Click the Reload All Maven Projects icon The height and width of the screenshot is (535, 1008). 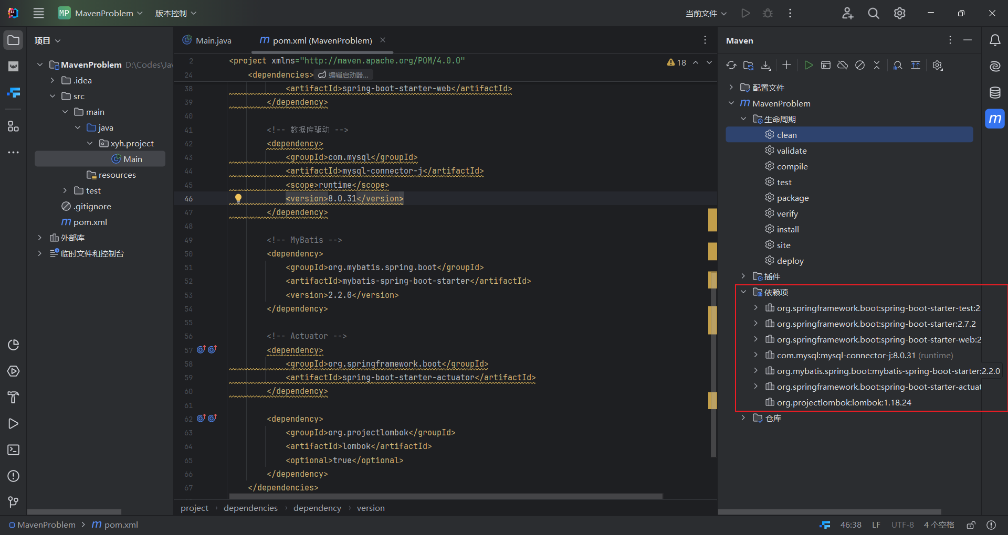click(731, 66)
